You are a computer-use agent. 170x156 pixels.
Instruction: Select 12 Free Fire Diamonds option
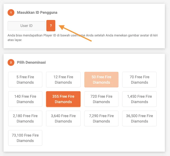coord(63,80)
